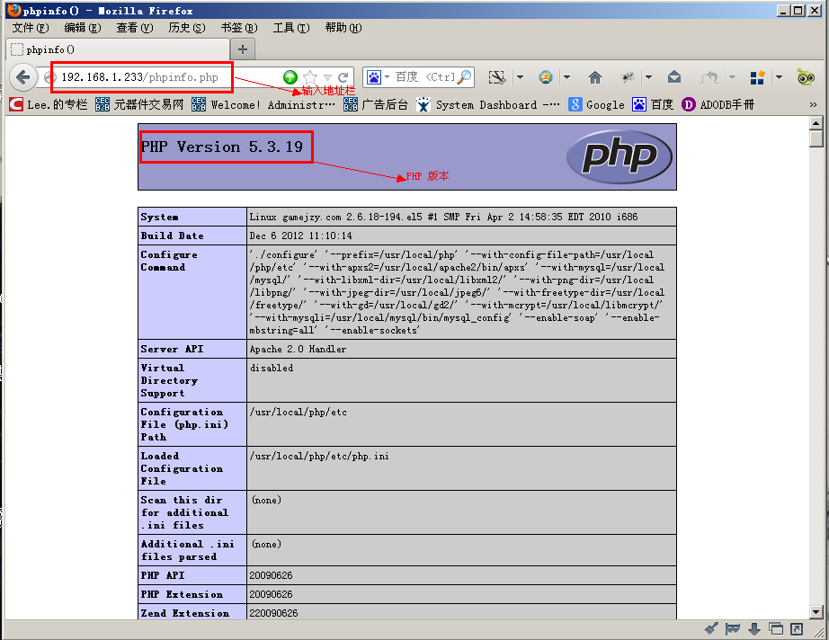Click the 'PHP Version 5.3.19' heading

pos(221,147)
